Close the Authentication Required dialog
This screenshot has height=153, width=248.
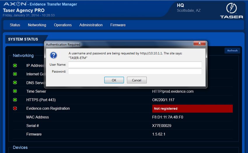[x=200, y=43]
